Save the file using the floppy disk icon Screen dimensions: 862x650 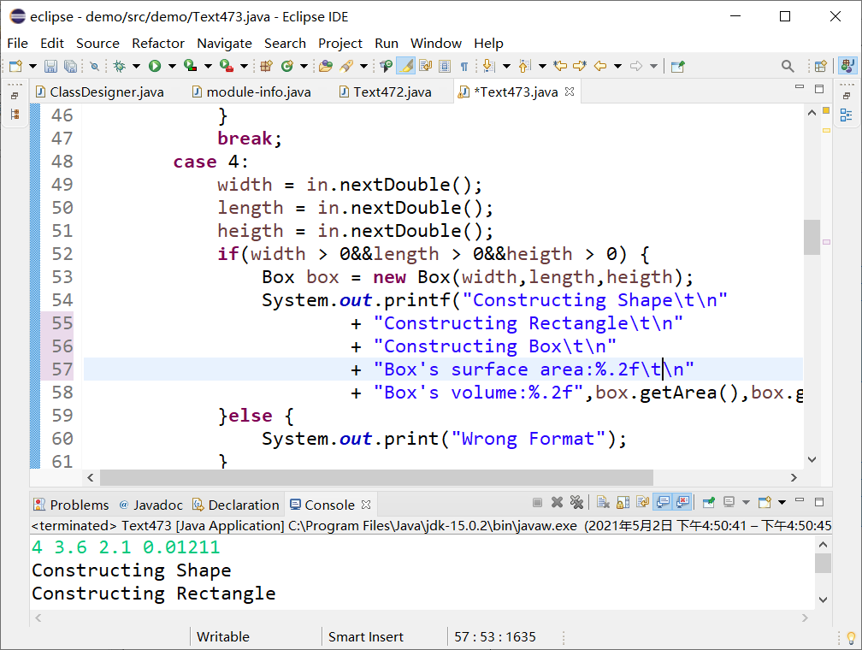click(x=50, y=66)
